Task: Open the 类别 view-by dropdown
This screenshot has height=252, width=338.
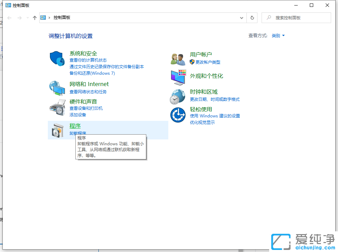Action: point(278,35)
